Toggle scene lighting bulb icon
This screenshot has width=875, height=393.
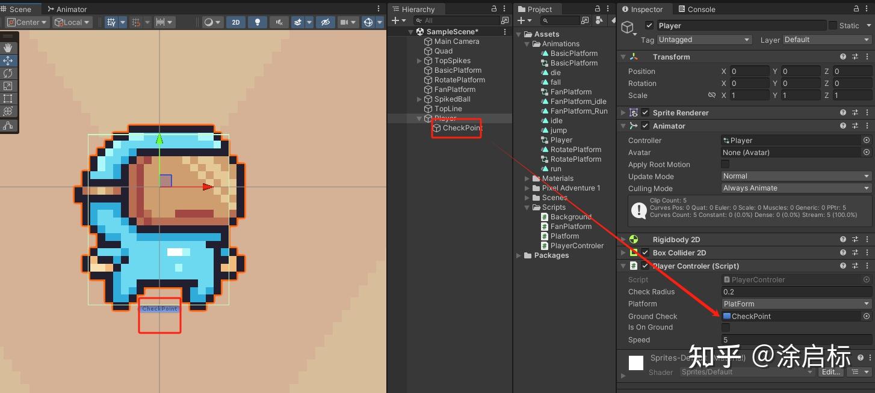258,22
